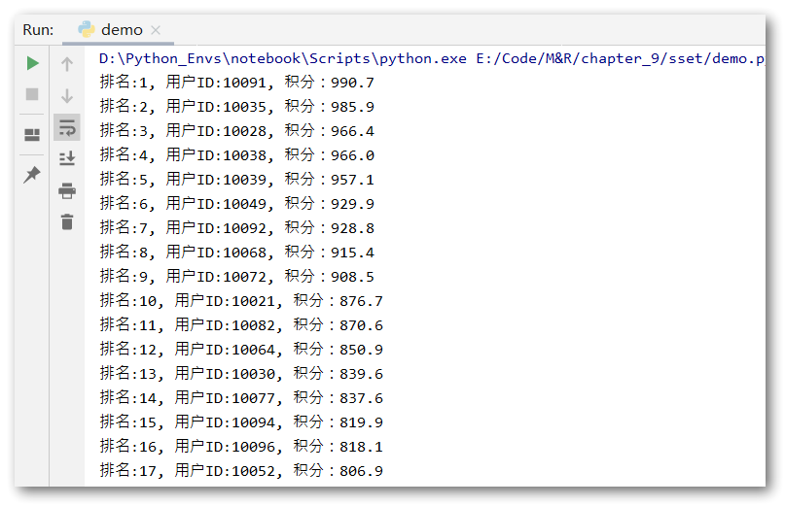Close the demo run tab
Screen dimensions: 785x506
[156, 30]
